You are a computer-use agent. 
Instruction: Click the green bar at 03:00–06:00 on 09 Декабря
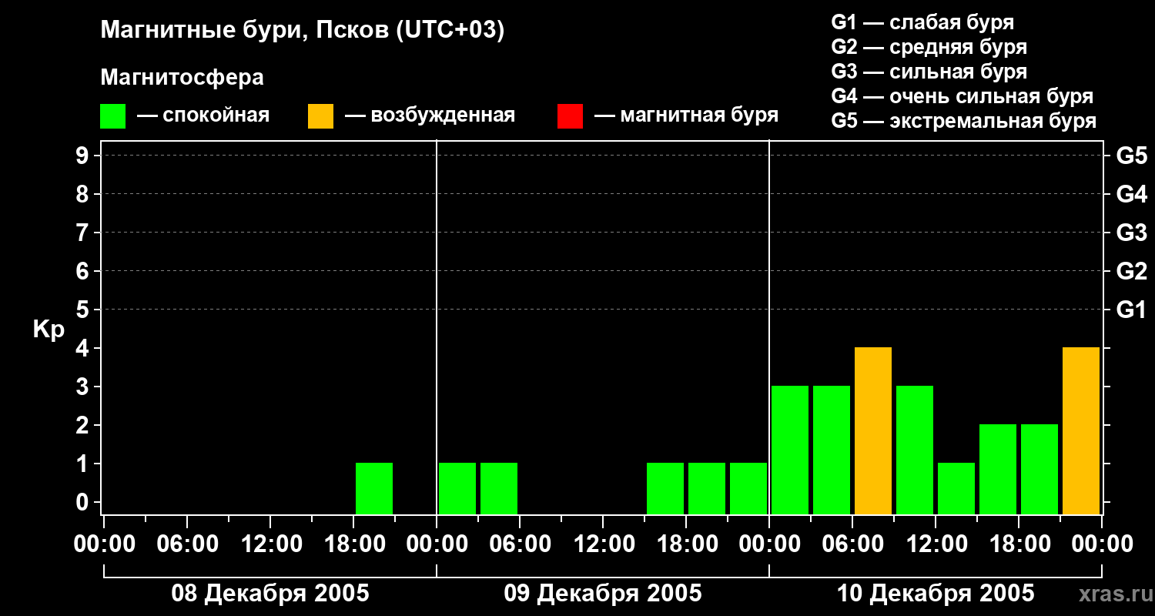499,488
